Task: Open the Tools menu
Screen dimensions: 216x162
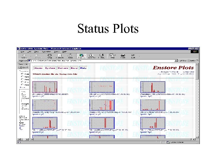Action: pos(57,52)
